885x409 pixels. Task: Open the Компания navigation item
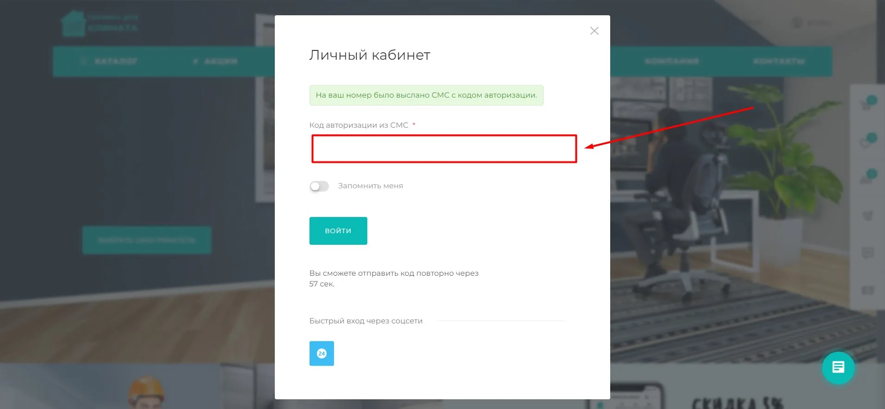(x=672, y=61)
